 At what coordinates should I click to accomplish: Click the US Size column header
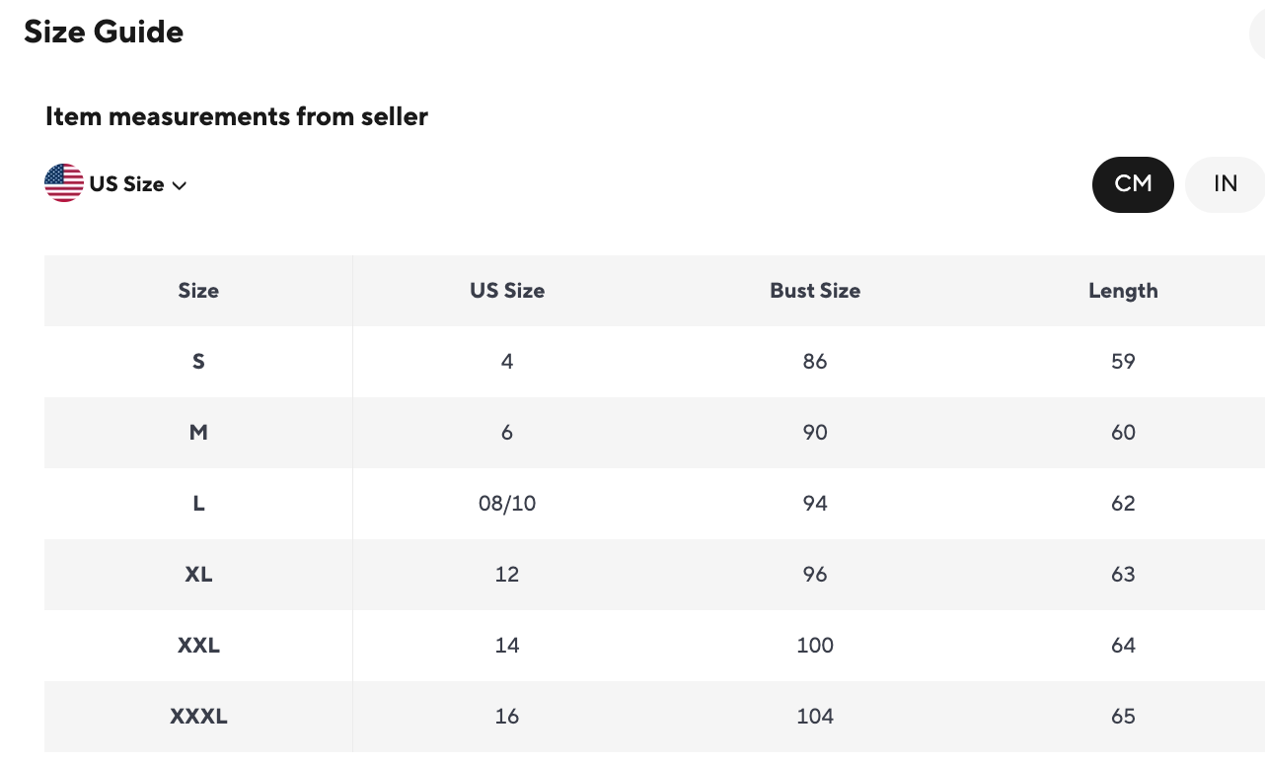coord(507,291)
